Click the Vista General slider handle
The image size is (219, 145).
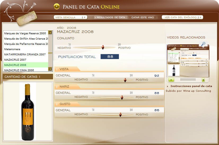125,80
